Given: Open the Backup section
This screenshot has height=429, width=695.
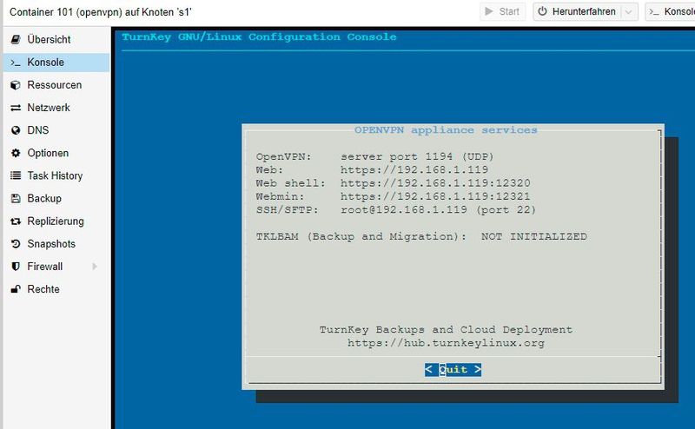Looking at the screenshot, I should click(56, 199).
